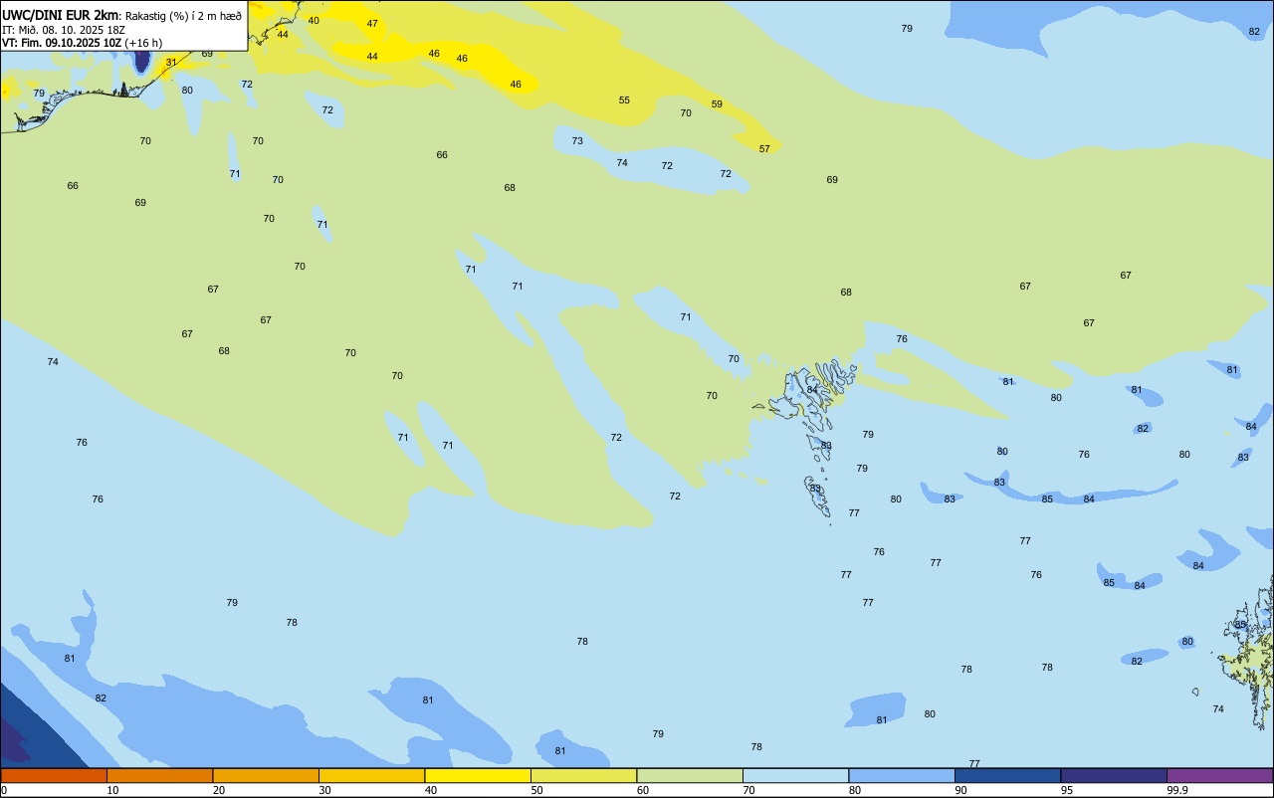Click the 'UWC/DINI EUR 2km' title text
Viewport: 1274px width, 798px height.
pos(61,15)
